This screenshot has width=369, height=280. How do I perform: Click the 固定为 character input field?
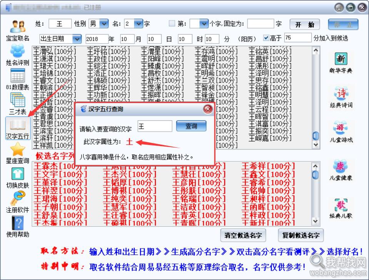pos(261,24)
